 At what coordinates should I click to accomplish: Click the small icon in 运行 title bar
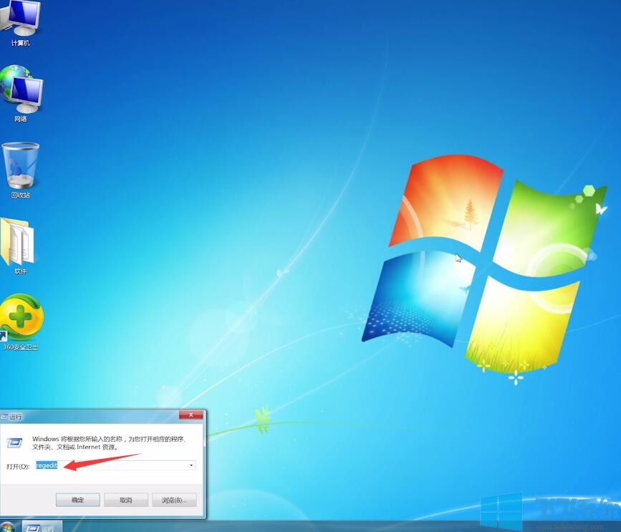click(4, 416)
